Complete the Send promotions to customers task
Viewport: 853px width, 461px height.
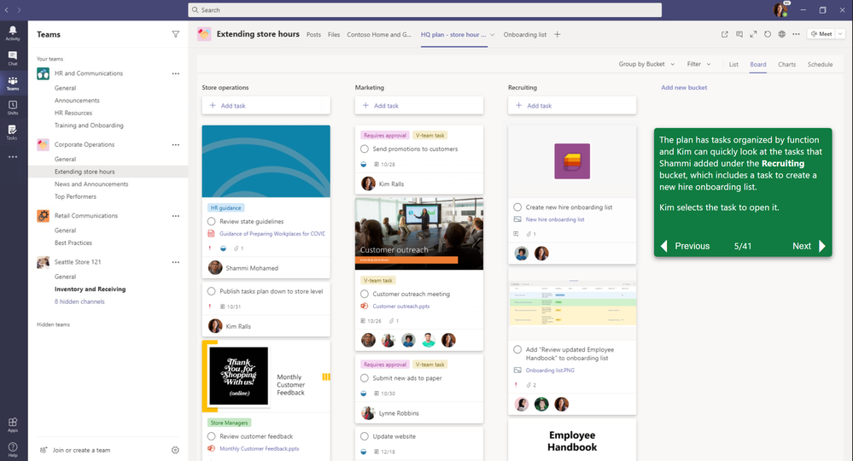click(x=365, y=149)
